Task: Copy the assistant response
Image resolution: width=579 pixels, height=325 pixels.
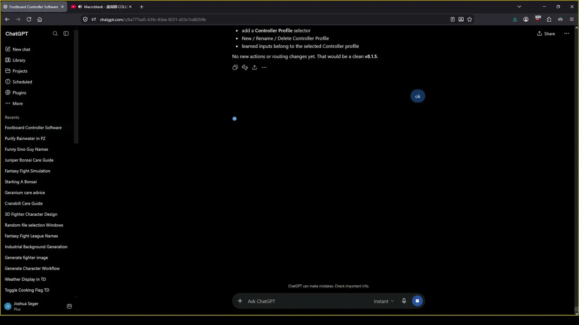Action: 235,67
